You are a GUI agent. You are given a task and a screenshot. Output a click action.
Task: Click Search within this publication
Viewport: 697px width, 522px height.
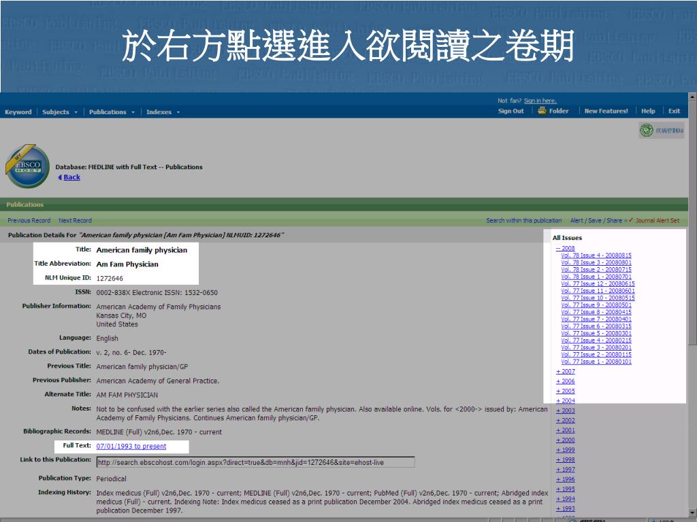point(523,220)
